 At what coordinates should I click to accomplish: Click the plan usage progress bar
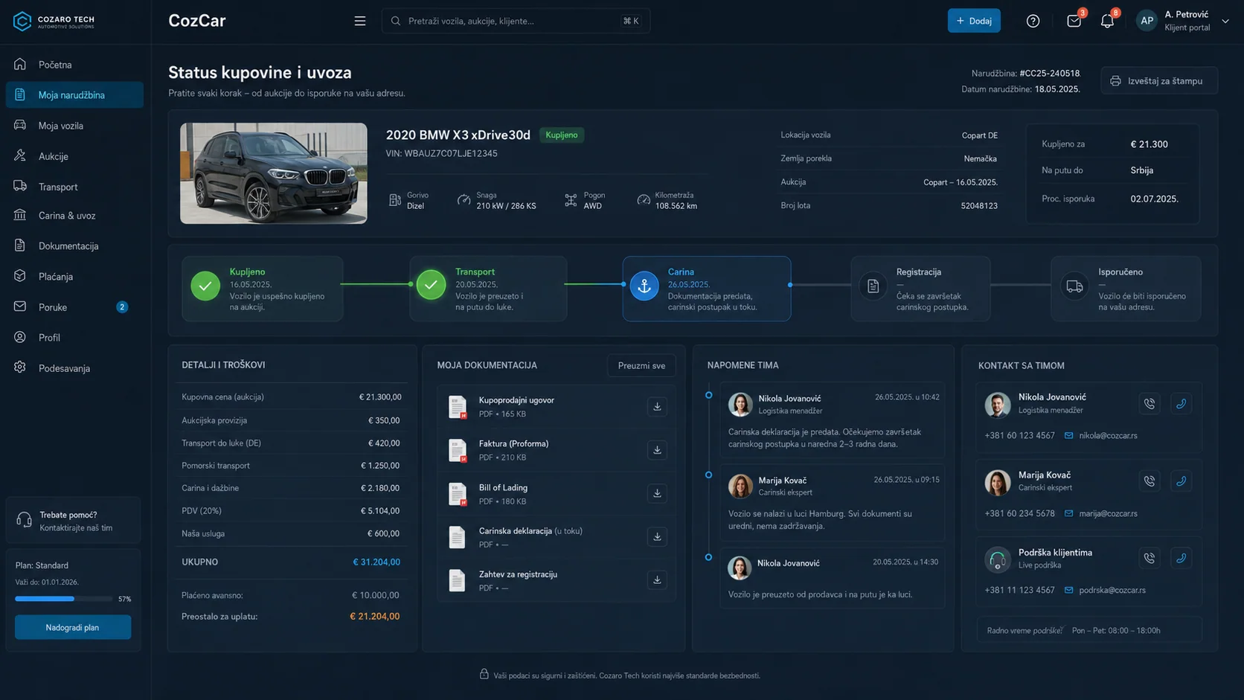point(64,599)
